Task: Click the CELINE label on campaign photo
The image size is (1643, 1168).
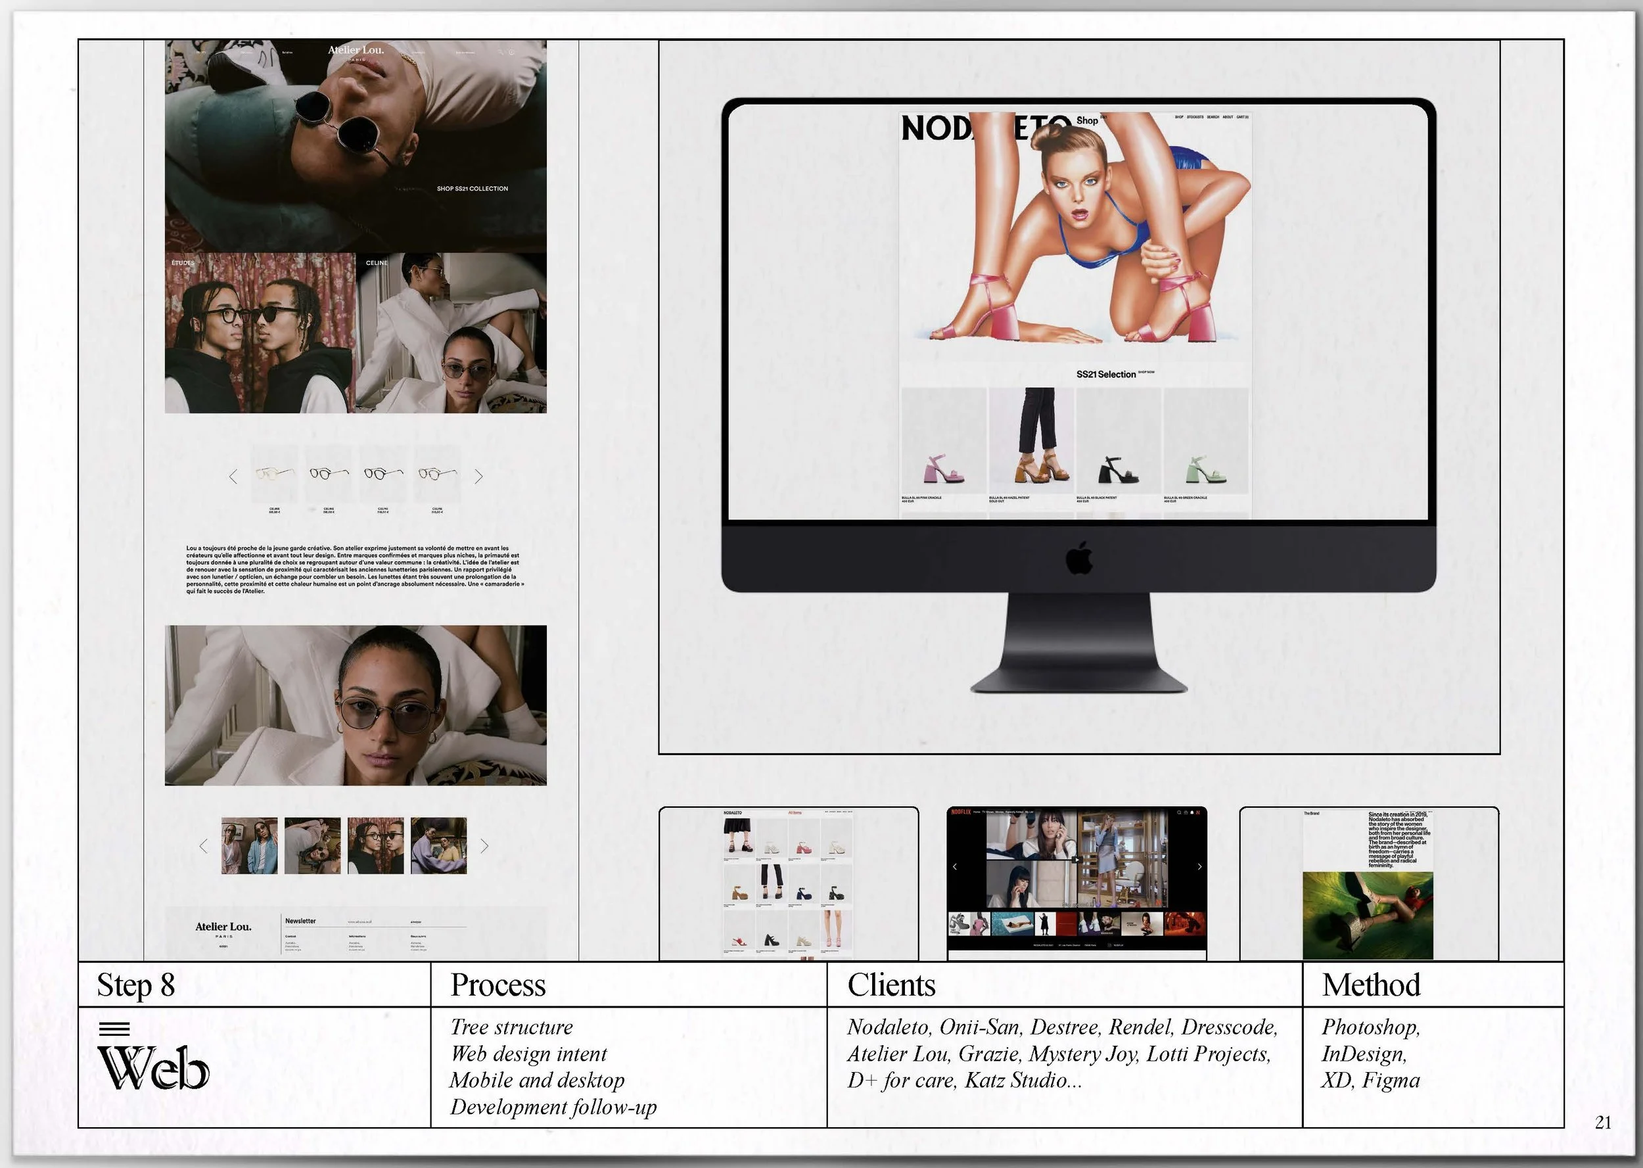Action: [x=377, y=263]
